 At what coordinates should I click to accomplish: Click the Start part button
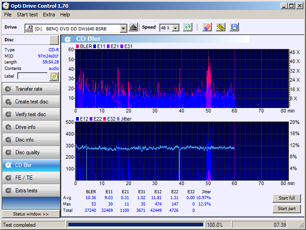287,209
